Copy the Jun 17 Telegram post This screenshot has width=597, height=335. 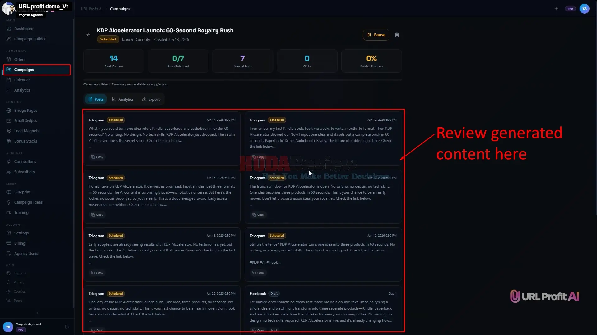pyautogui.click(x=258, y=215)
